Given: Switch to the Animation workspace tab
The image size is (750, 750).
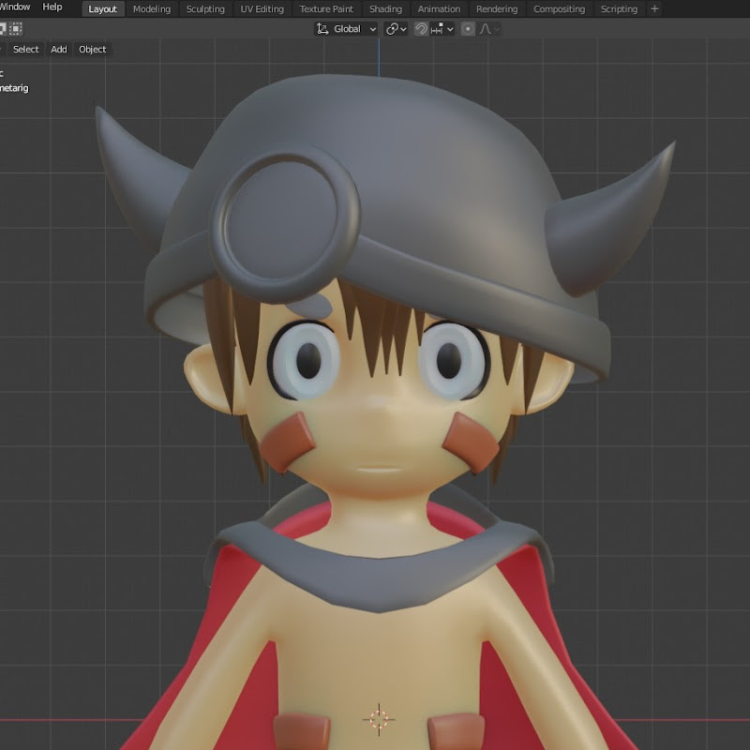Looking at the screenshot, I should coord(439,9).
